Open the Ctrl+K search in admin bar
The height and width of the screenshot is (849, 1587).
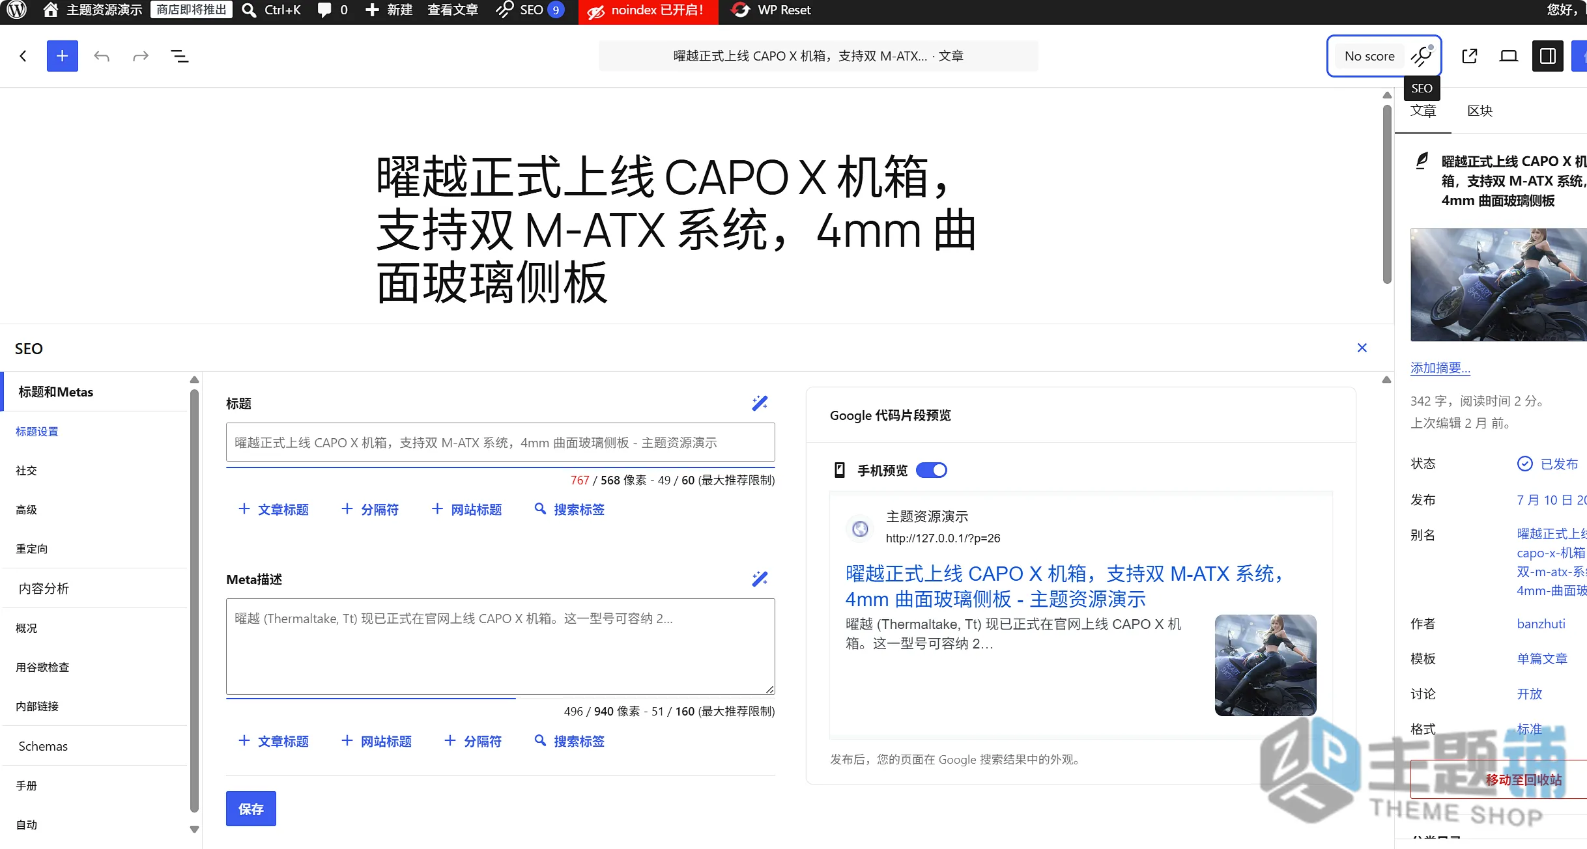271,10
